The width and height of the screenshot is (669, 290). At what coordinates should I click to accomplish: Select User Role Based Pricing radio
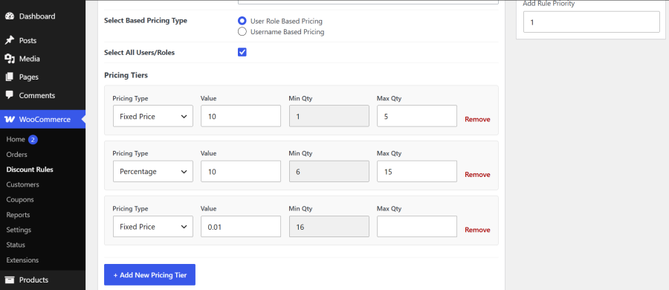click(x=242, y=21)
